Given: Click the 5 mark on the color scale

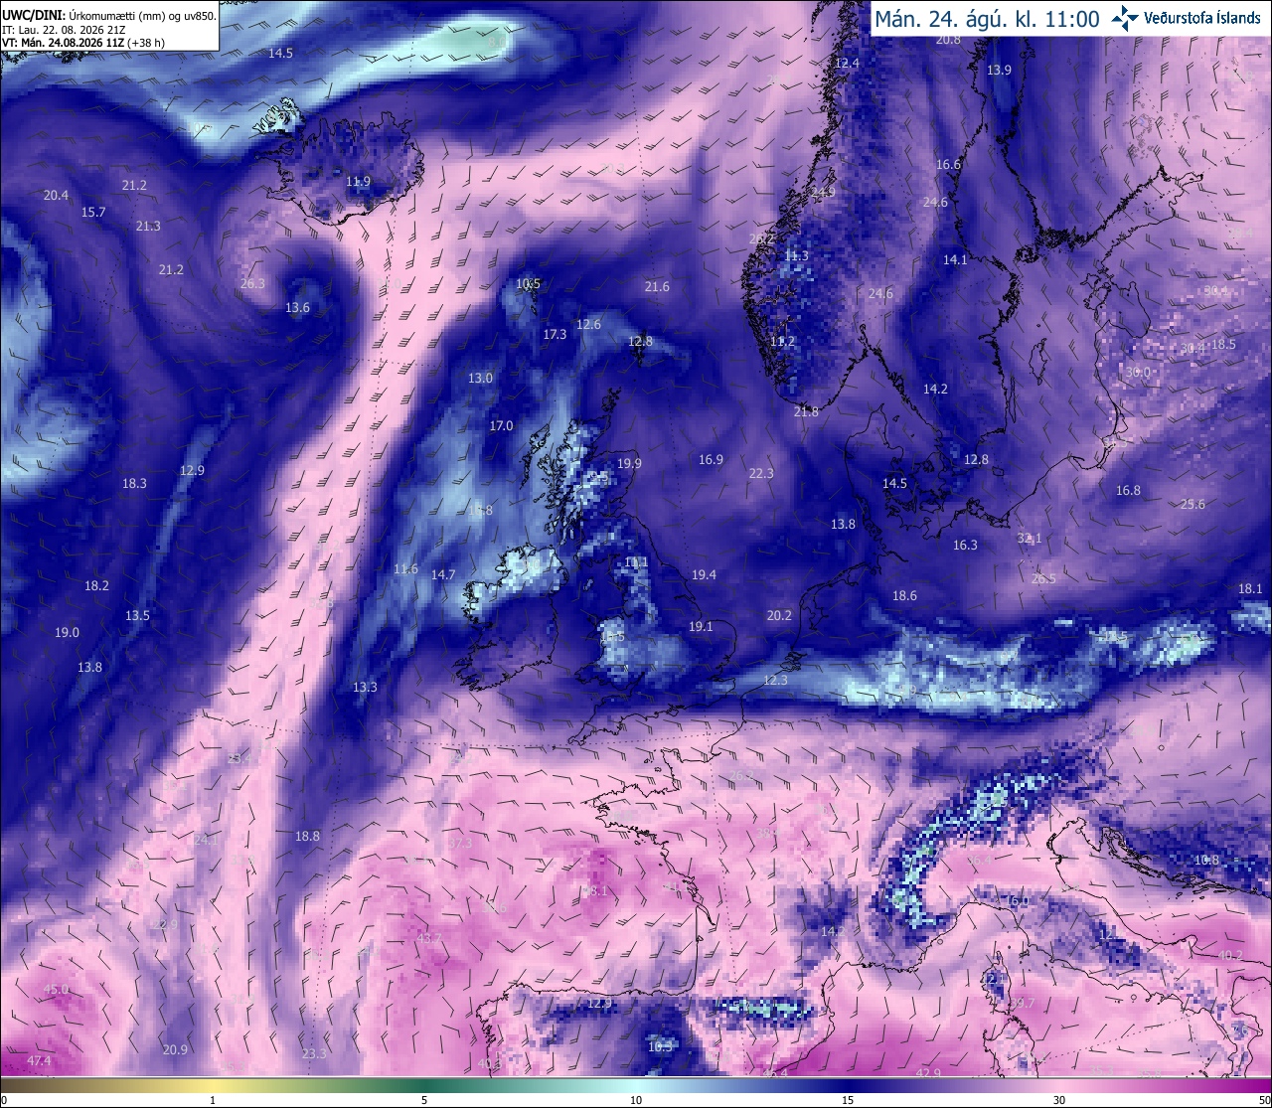Looking at the screenshot, I should [424, 1100].
